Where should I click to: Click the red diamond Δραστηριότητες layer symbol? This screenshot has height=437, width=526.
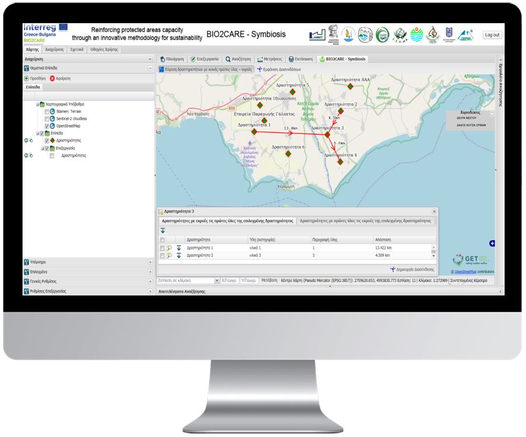52,141
